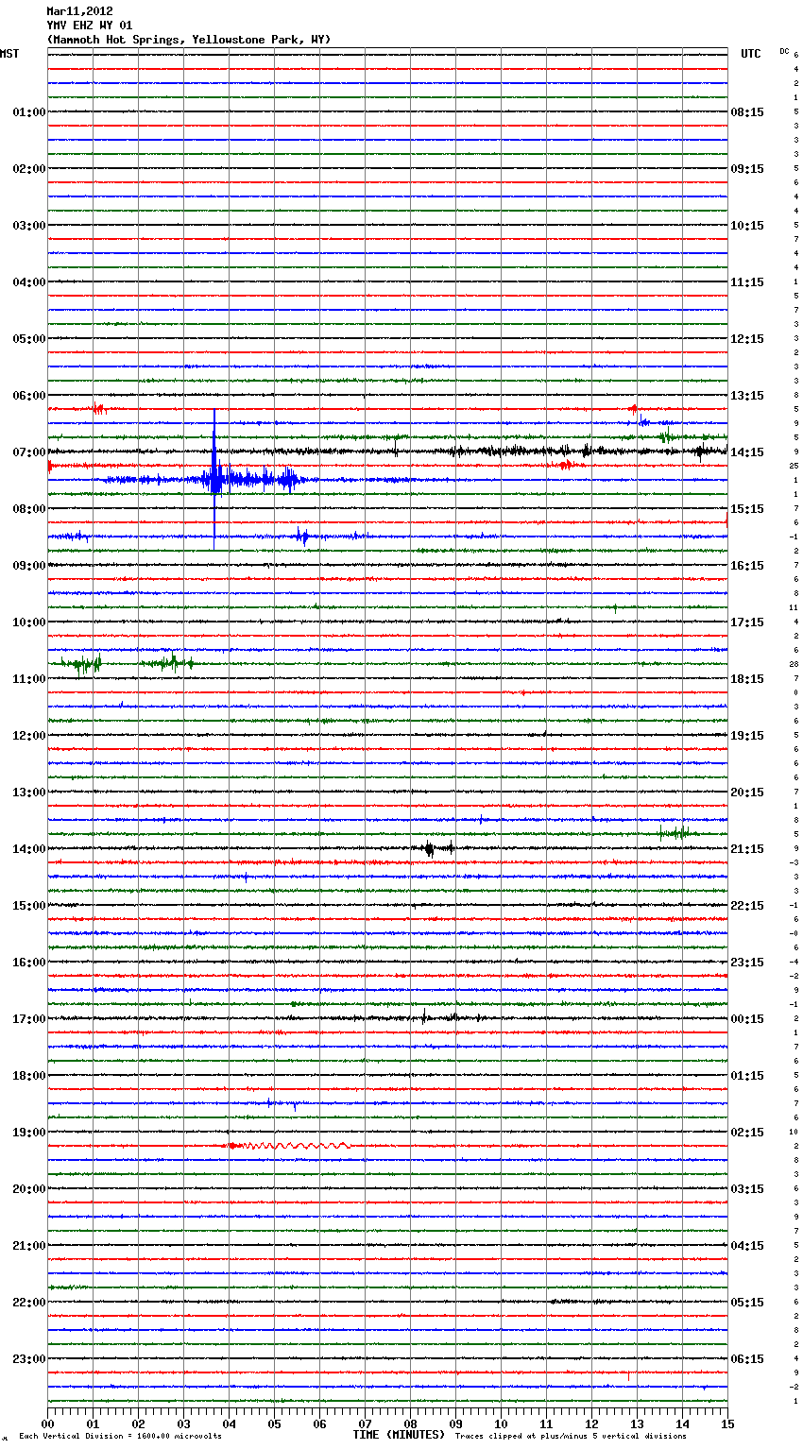The height and width of the screenshot is (1449, 803).
Task: Click the UTC time label "15:15"
Action: coord(747,509)
